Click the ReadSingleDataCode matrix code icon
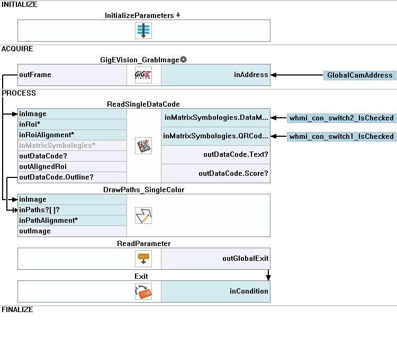The width and height of the screenshot is (397, 339). (x=143, y=145)
